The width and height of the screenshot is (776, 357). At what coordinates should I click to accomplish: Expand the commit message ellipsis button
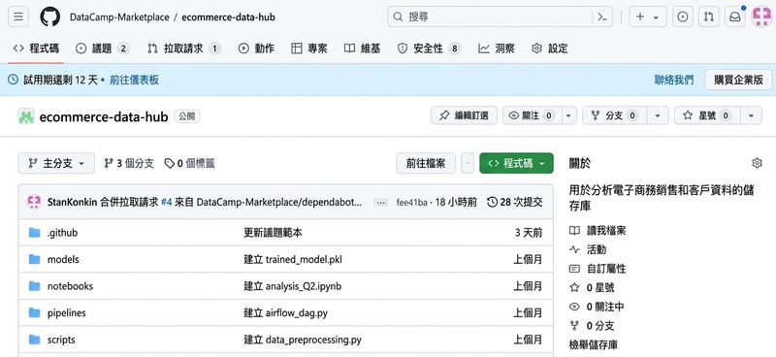pos(381,203)
